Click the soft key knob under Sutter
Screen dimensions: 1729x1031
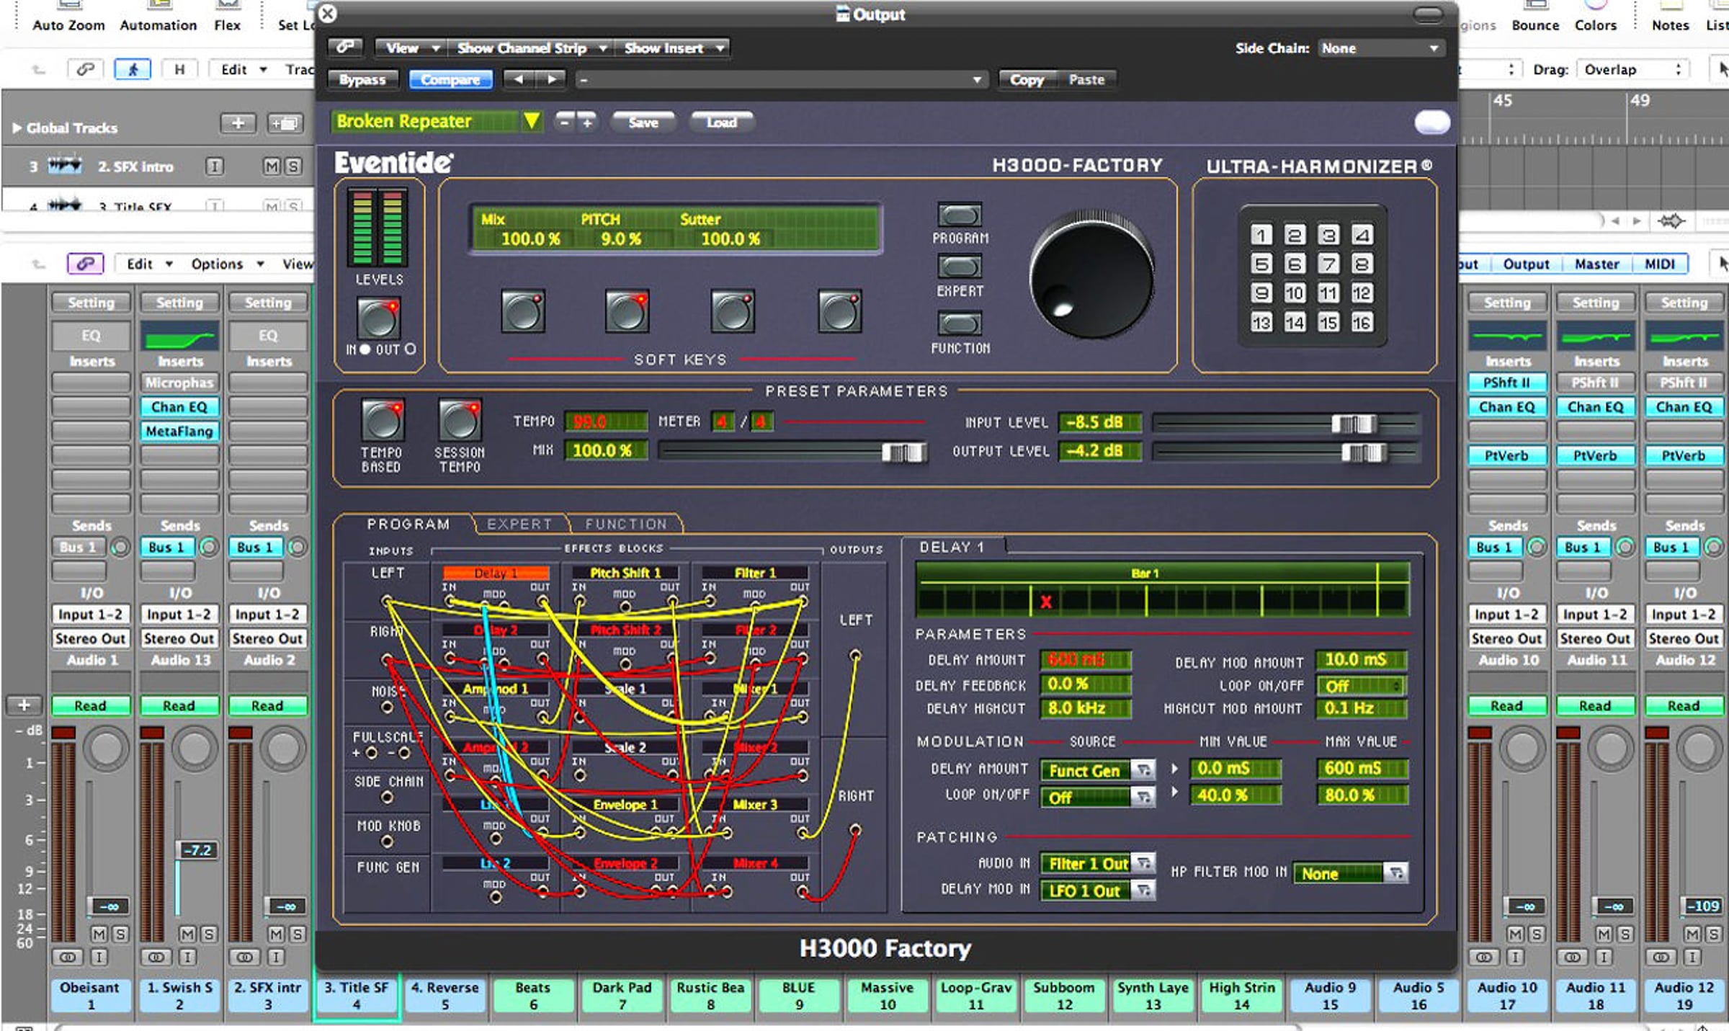[733, 312]
